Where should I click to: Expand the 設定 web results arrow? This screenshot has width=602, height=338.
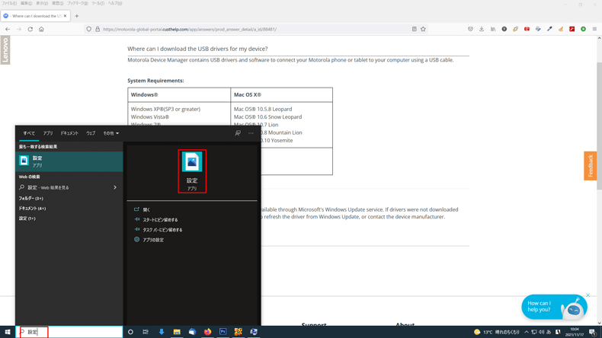115,187
